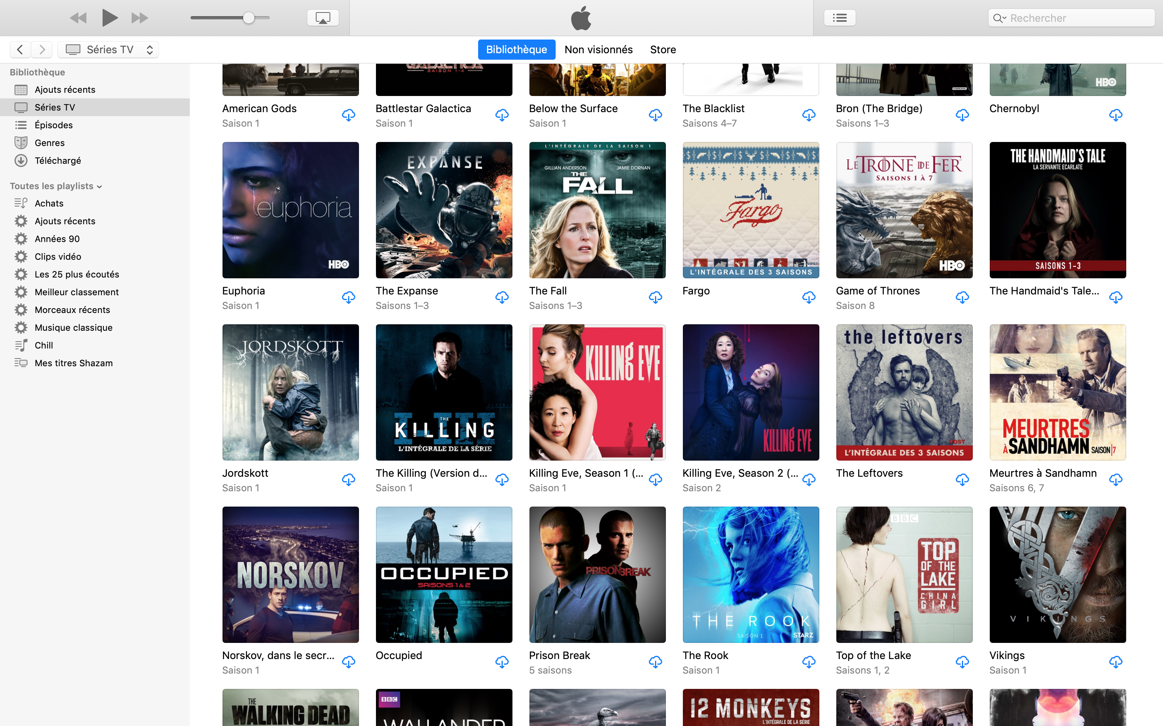
Task: Click the volume slider knob
Action: coord(248,18)
